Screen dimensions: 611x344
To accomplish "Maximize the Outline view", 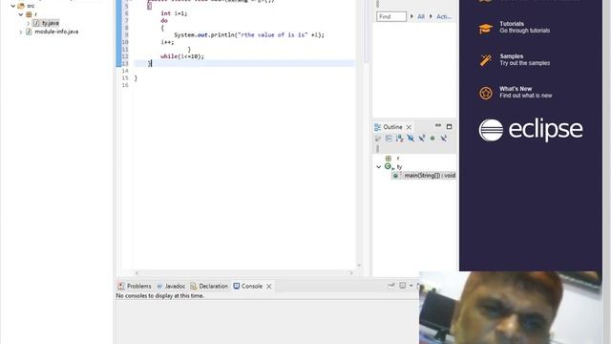I will [449, 126].
